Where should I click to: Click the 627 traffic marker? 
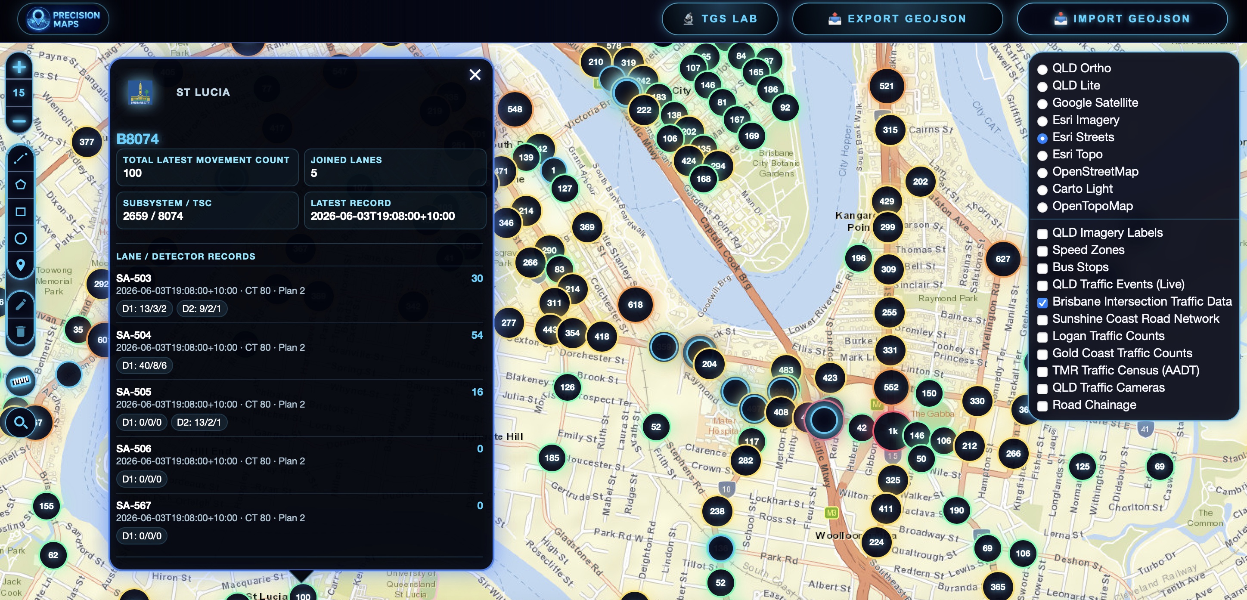pos(1002,259)
